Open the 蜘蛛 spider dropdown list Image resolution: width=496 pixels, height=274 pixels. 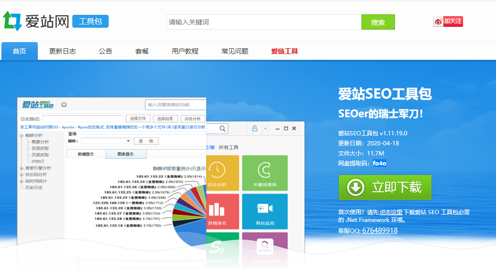pos(128,141)
